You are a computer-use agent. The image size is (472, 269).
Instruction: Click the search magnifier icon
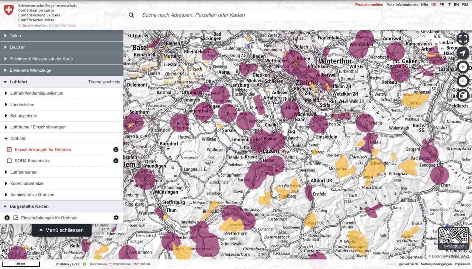[x=131, y=15]
